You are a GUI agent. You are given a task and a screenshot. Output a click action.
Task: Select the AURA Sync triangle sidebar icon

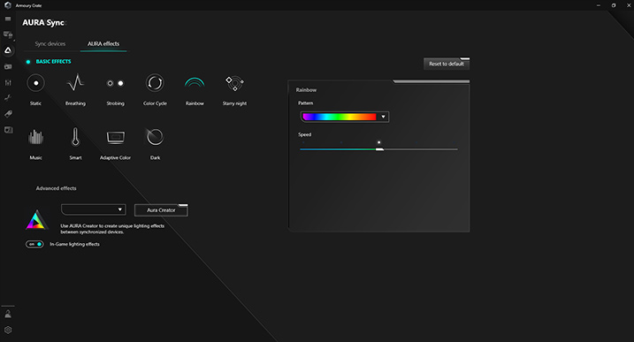(x=8, y=50)
